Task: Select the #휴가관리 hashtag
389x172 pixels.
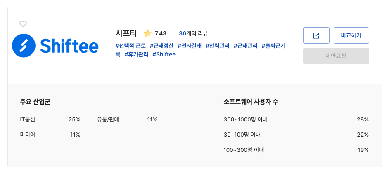Action: click(x=136, y=54)
